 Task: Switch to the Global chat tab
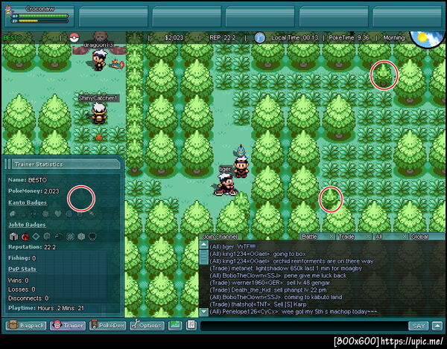[x=419, y=237]
